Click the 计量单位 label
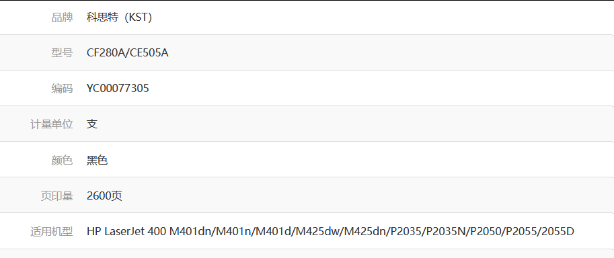This screenshot has width=614, height=258. tap(52, 124)
